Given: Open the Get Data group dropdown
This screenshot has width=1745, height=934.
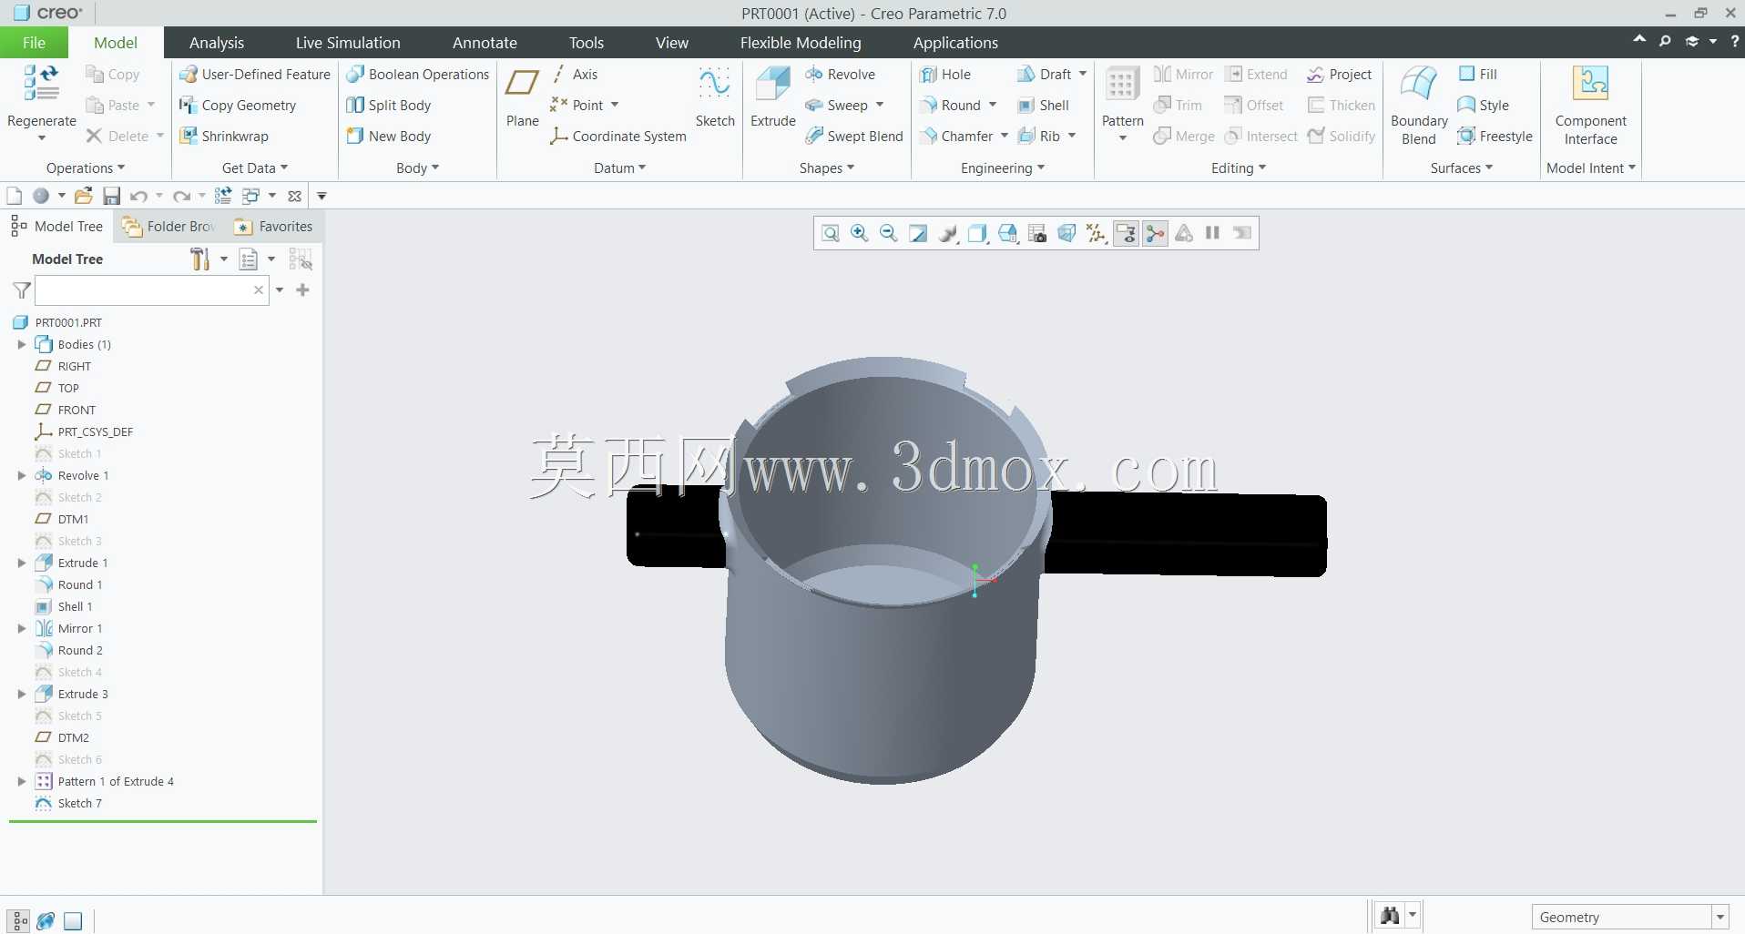Looking at the screenshot, I should [255, 168].
